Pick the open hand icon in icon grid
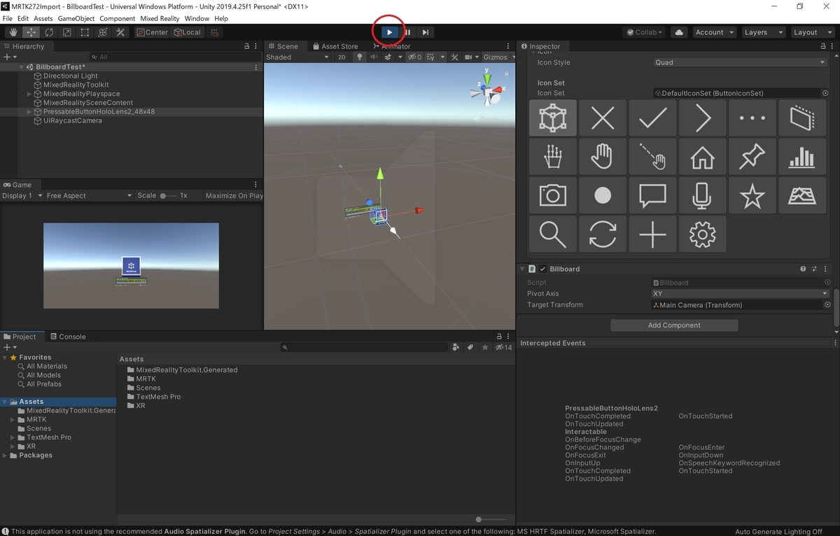The width and height of the screenshot is (840, 536). point(603,157)
